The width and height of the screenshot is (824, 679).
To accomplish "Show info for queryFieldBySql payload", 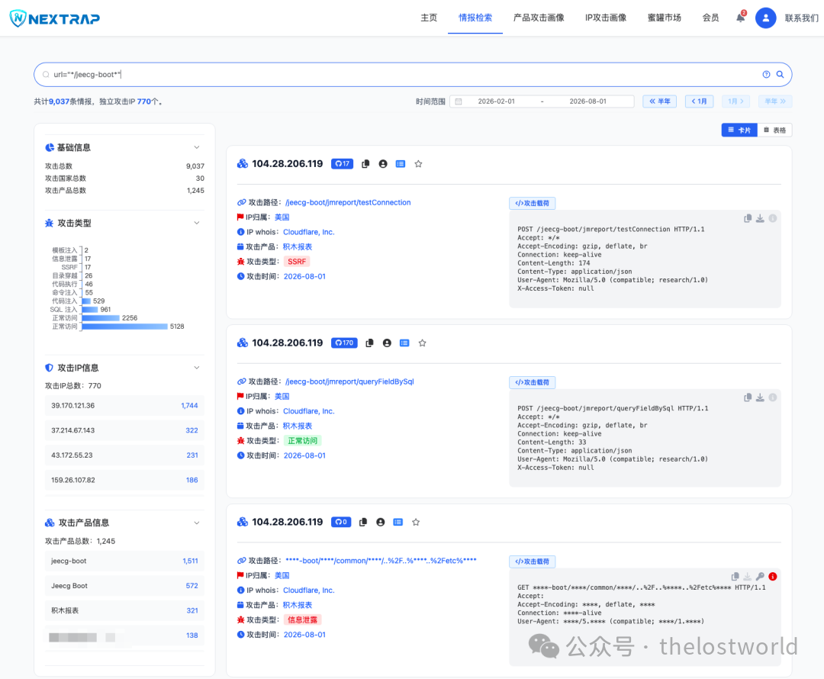I will 772,397.
